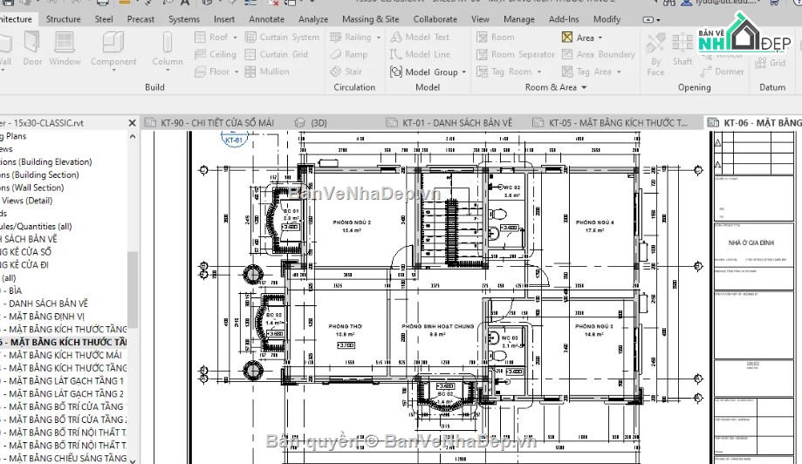Image resolution: width=802 pixels, height=464 pixels.
Task: Close the Project Browser panel
Action: (x=132, y=123)
